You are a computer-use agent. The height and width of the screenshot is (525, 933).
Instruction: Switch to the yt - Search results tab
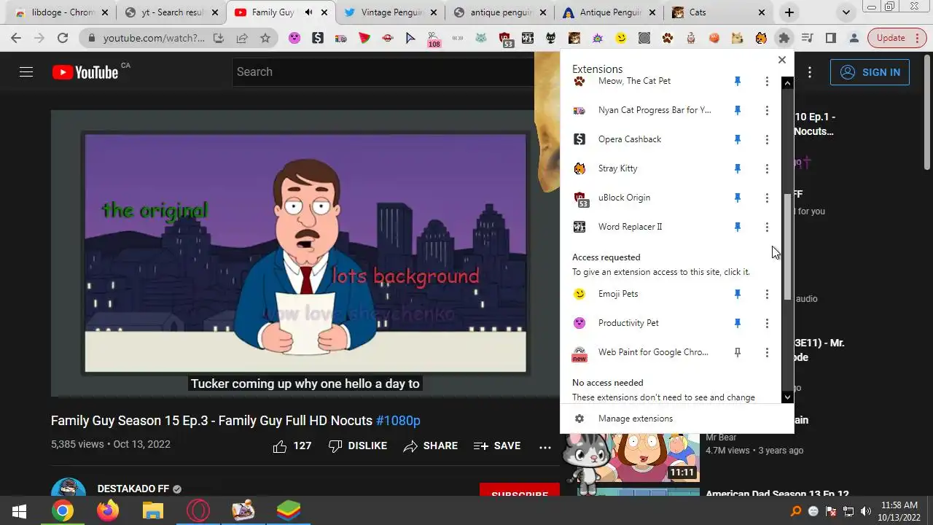[171, 12]
